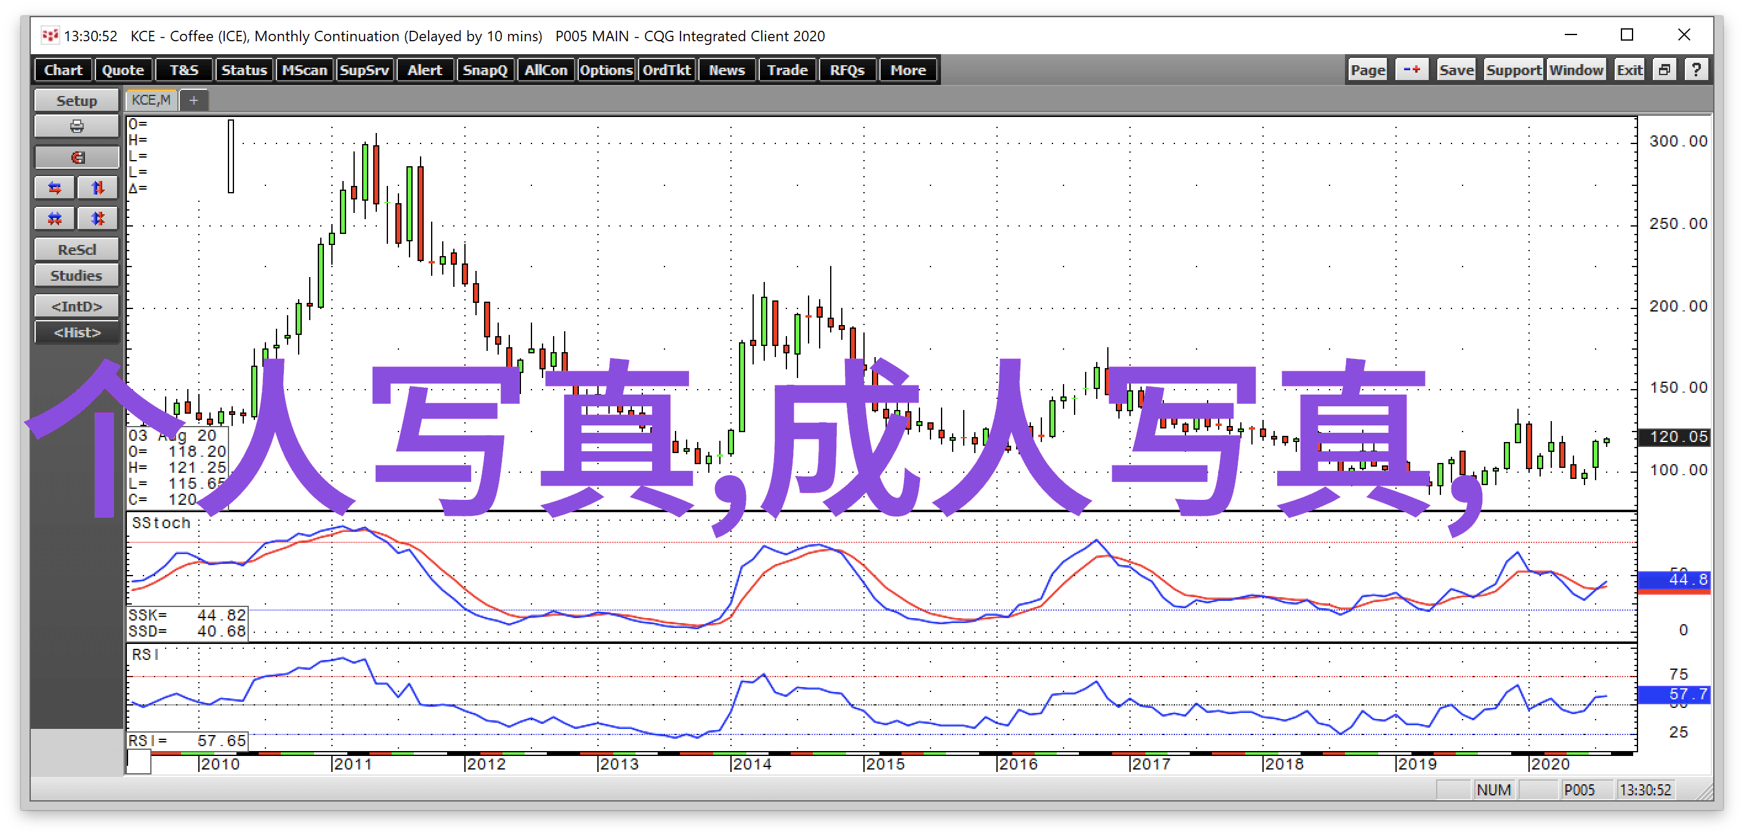Click the RSI= 57.65 readout
This screenshot has width=1744, height=836.
[x=188, y=741]
